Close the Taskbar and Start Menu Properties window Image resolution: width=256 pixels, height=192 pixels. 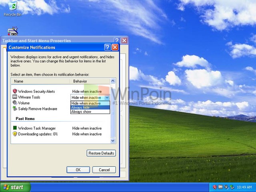pyautogui.click(x=124, y=40)
